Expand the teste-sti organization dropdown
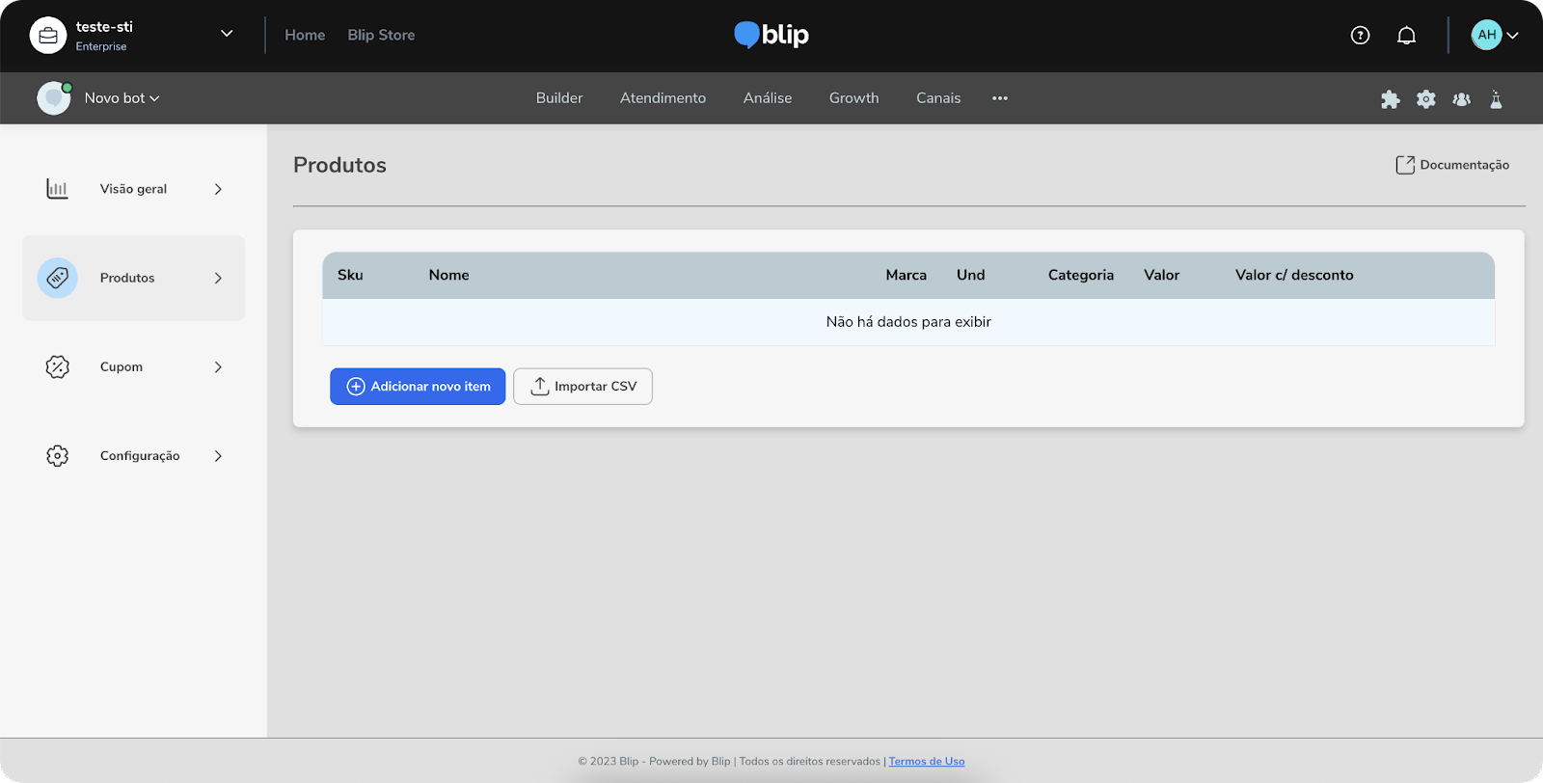Image resolution: width=1543 pixels, height=783 pixels. [227, 34]
